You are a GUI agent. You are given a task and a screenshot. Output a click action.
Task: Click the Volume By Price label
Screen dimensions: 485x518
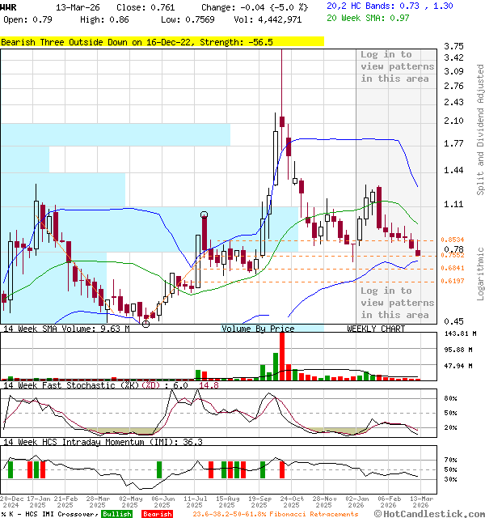pyautogui.click(x=258, y=329)
